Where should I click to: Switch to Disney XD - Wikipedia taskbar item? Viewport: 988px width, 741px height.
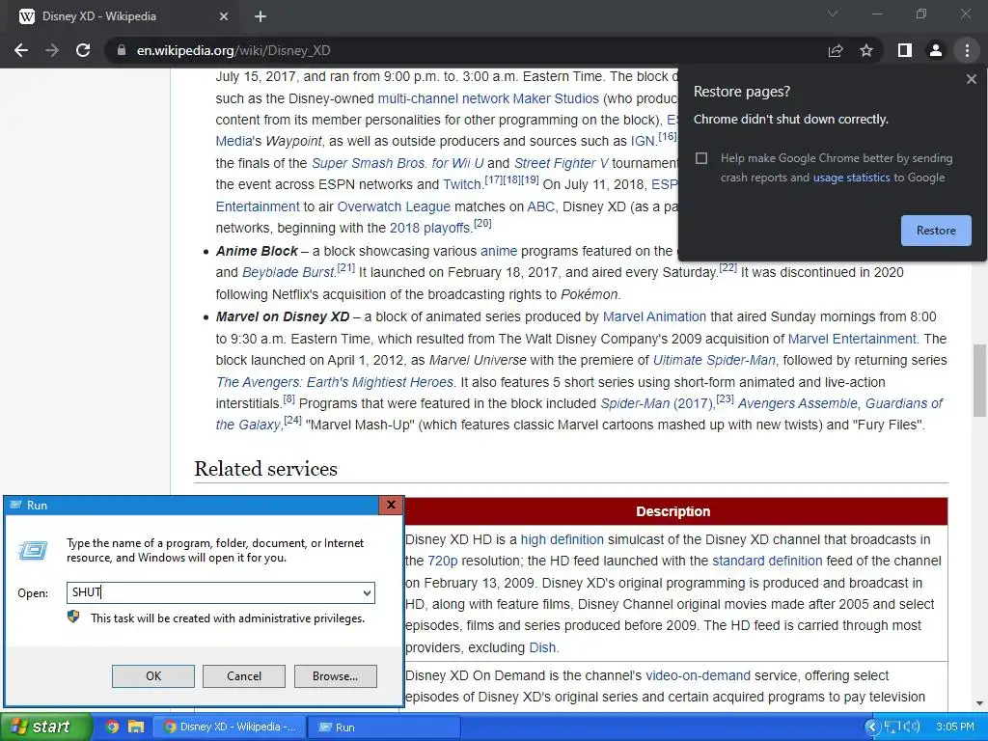point(230,727)
